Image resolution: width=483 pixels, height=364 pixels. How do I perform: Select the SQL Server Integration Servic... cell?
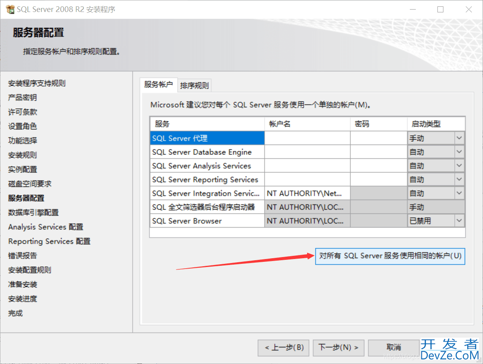click(207, 193)
